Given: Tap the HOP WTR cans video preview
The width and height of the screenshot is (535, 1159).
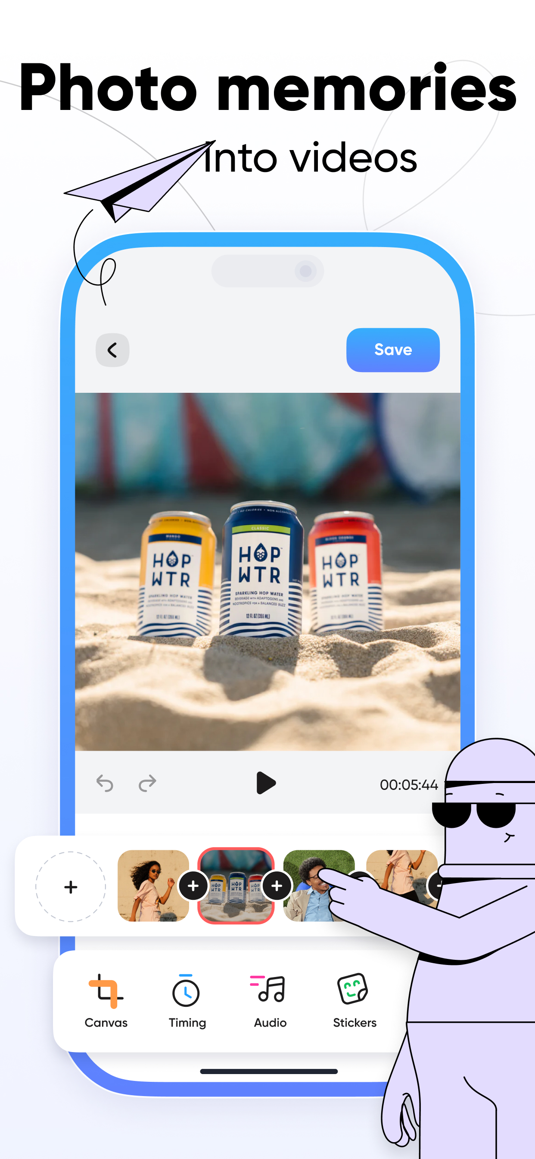Looking at the screenshot, I should 267,572.
